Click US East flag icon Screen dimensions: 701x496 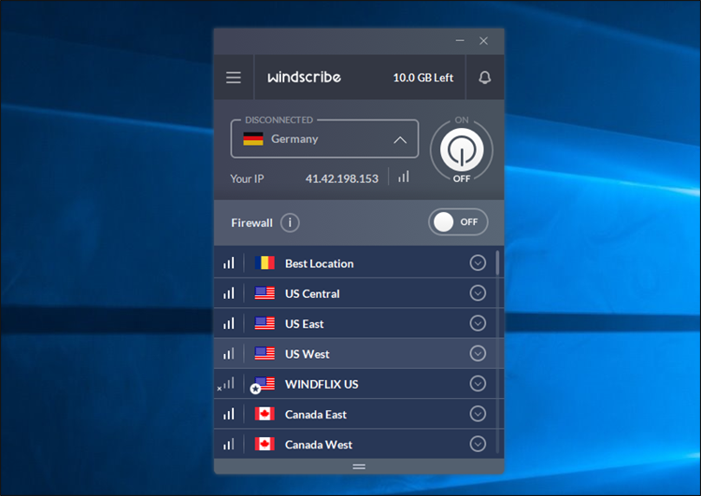click(x=265, y=323)
